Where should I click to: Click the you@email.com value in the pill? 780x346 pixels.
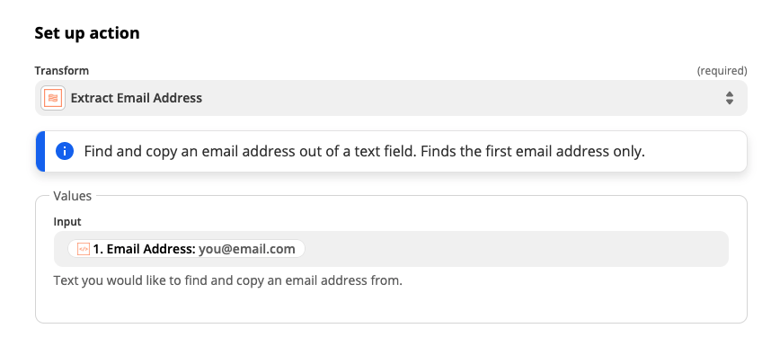point(247,249)
